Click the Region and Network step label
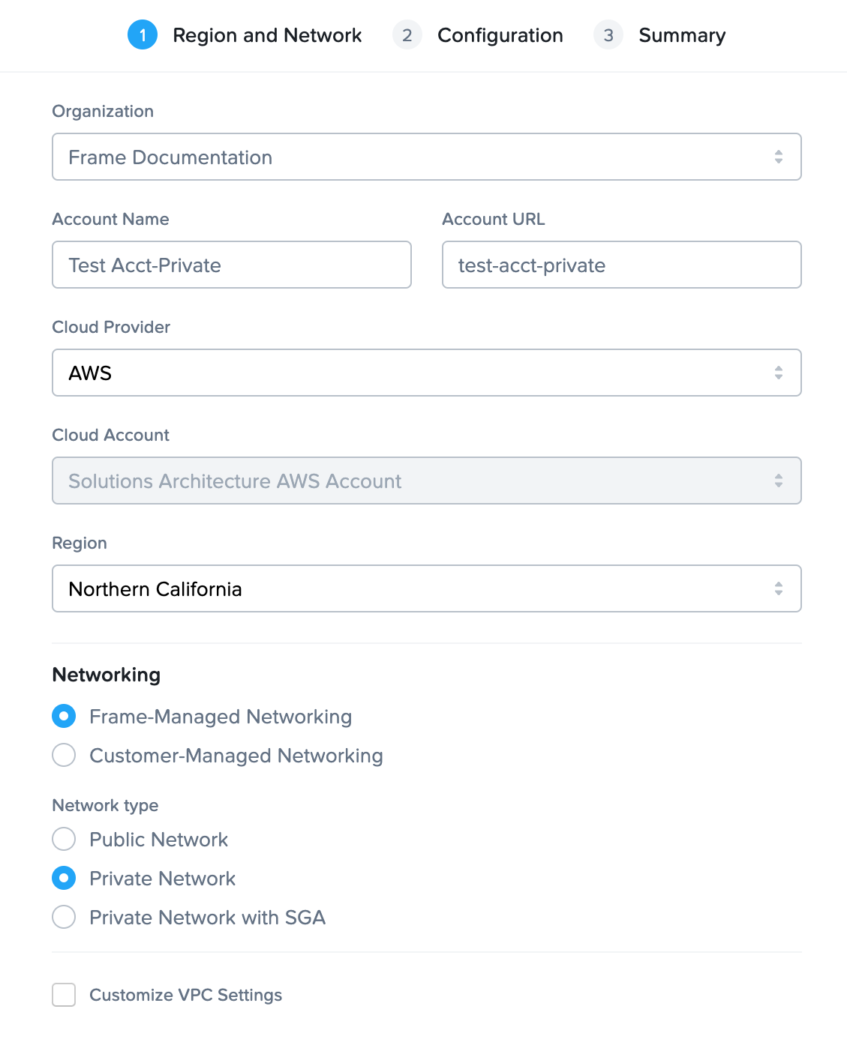This screenshot has width=847, height=1060. point(267,35)
